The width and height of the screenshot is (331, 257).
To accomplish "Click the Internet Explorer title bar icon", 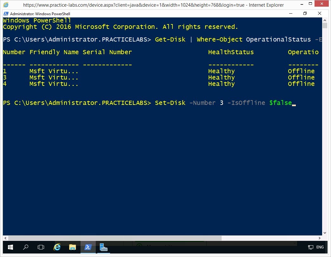I will [x=6, y=5].
